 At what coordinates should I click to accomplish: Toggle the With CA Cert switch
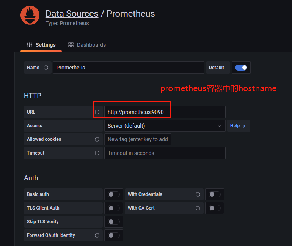pyautogui.click(x=215, y=208)
